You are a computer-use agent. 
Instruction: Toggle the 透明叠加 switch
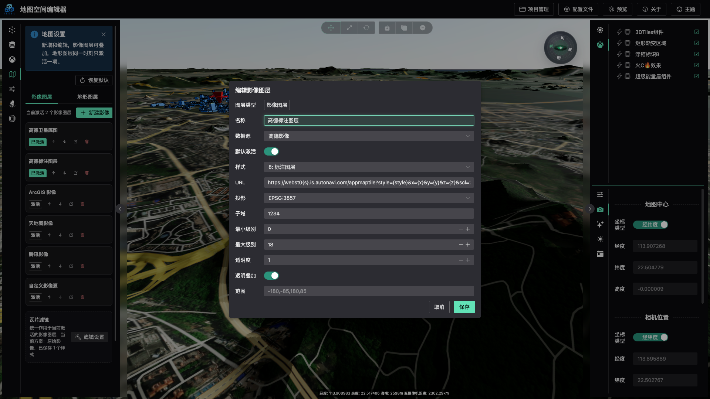[x=271, y=276]
